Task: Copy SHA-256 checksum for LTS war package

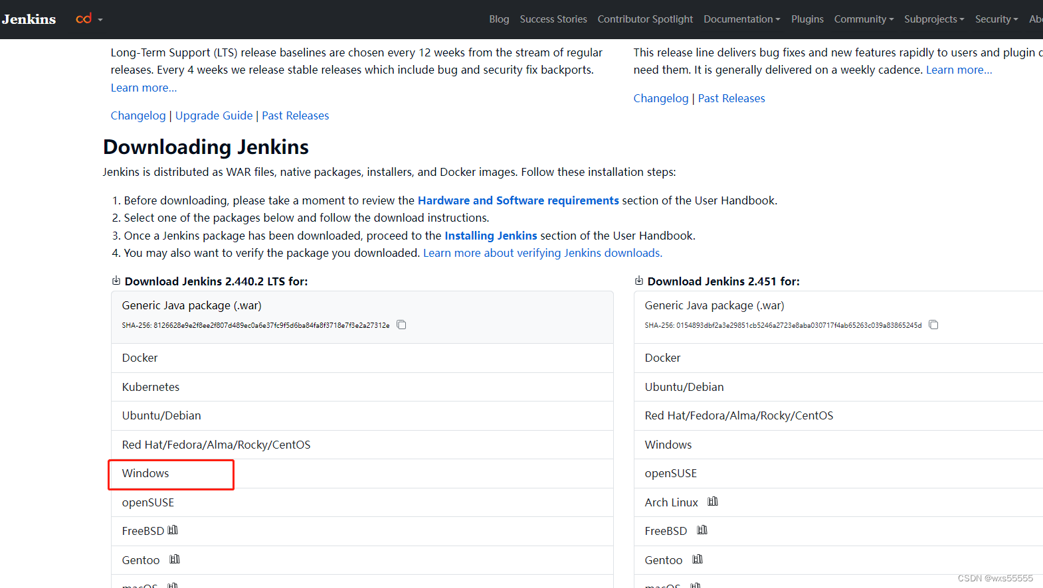Action: click(401, 325)
